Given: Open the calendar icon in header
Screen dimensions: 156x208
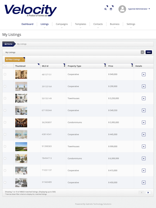Looking at the screenshot, I should (111, 9).
